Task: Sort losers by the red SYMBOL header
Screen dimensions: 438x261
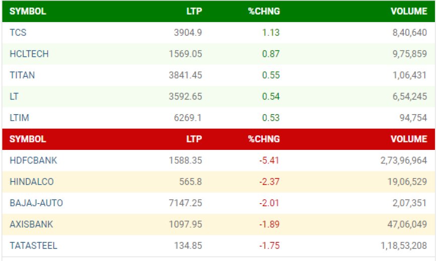Action: pos(28,139)
